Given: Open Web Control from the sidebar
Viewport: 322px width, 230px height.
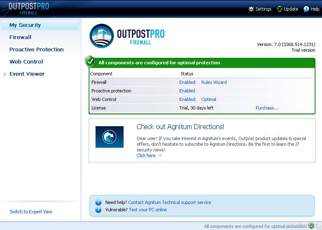Looking at the screenshot, I should click(26, 61).
